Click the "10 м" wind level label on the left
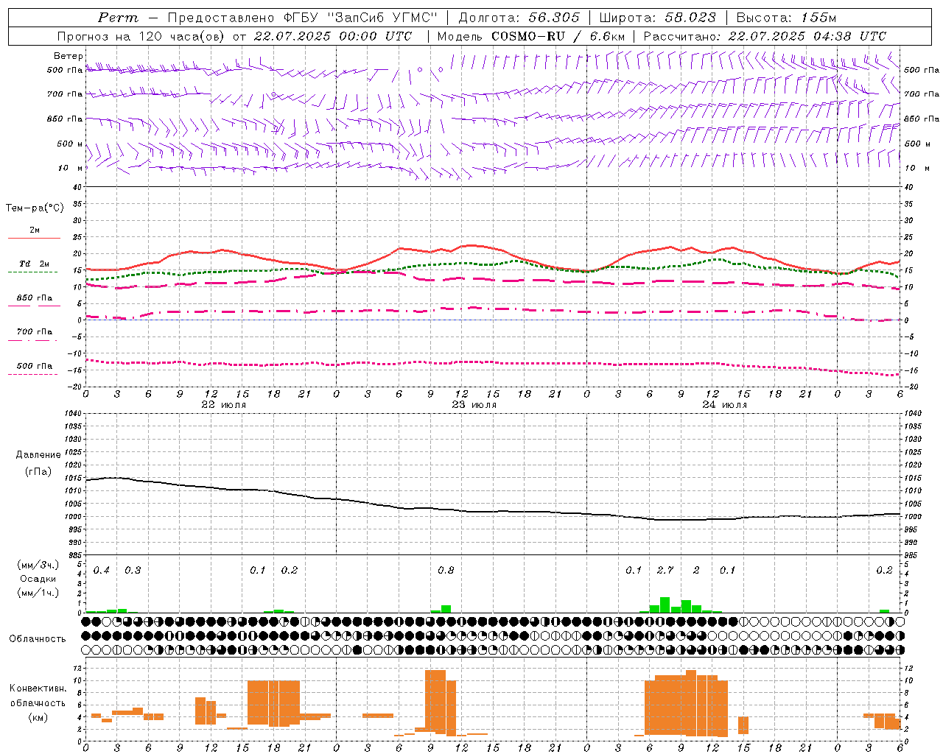This screenshot has width=943, height=754. (71, 168)
